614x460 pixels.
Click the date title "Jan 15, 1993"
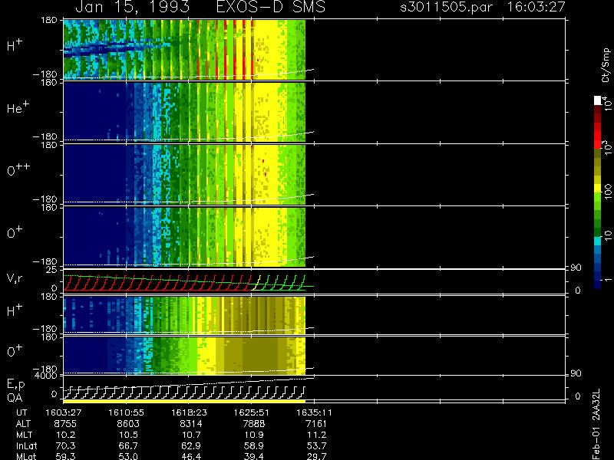tap(132, 7)
